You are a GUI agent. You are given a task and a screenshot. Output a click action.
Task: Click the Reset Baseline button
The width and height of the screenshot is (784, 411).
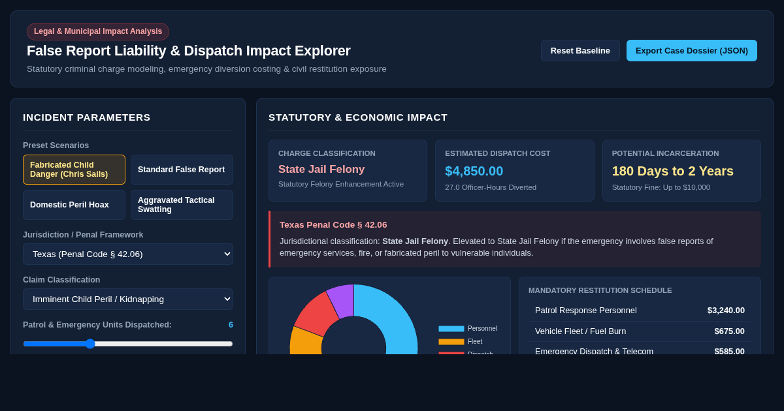click(580, 50)
